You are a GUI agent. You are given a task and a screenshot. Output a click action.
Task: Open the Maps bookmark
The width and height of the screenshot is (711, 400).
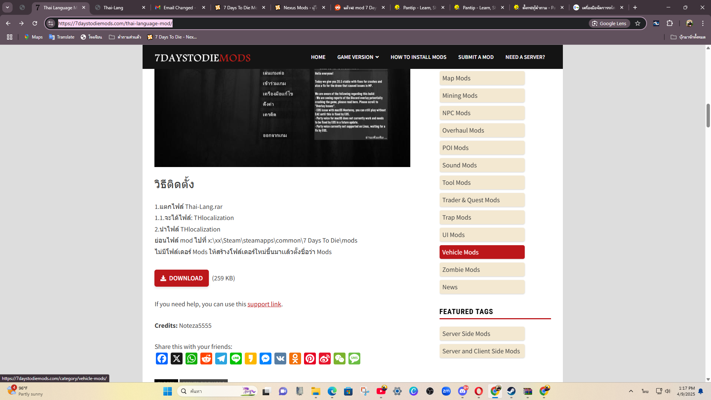pos(33,37)
